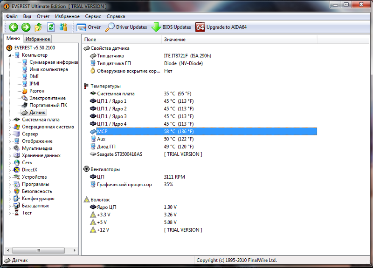Click the Программы tree icon

17,184
